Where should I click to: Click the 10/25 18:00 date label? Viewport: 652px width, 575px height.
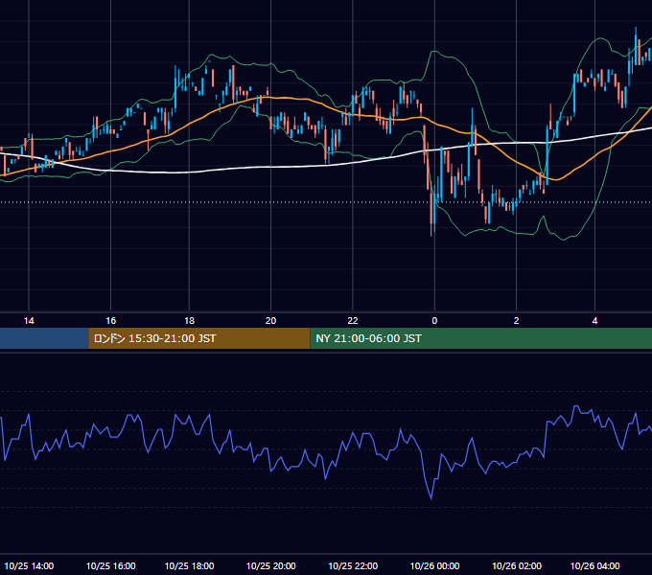tap(189, 565)
